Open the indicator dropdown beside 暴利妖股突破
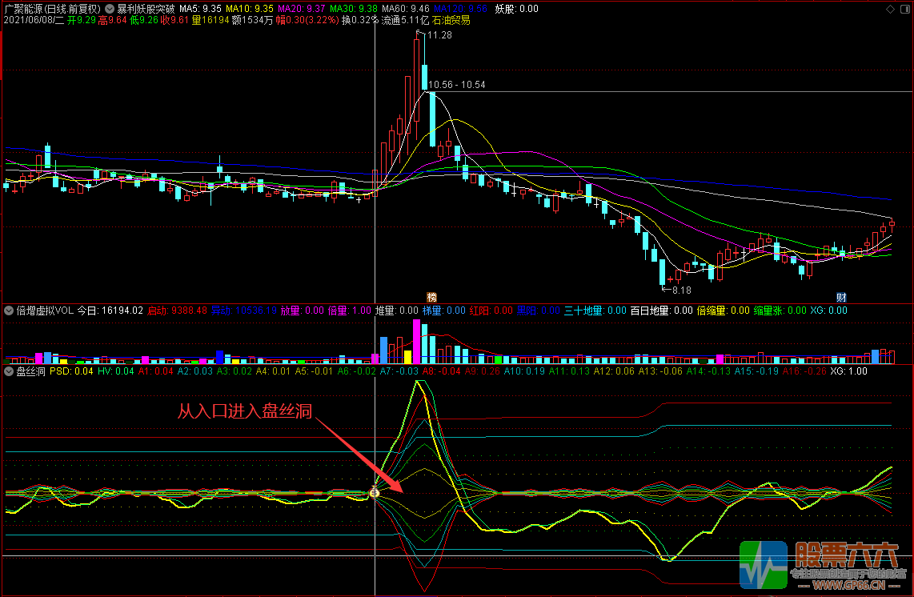 pyautogui.click(x=110, y=9)
